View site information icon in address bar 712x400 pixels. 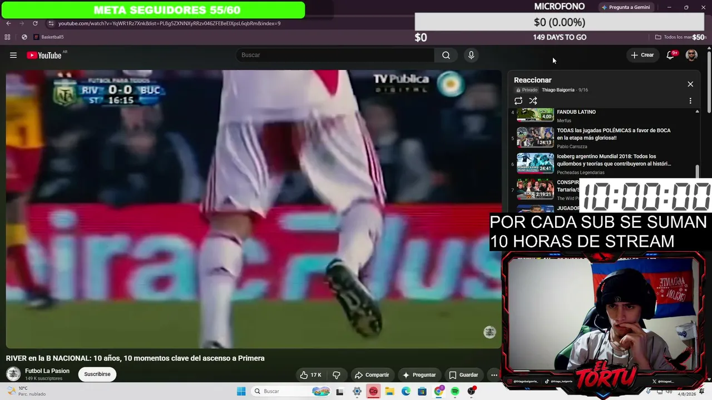pos(51,23)
